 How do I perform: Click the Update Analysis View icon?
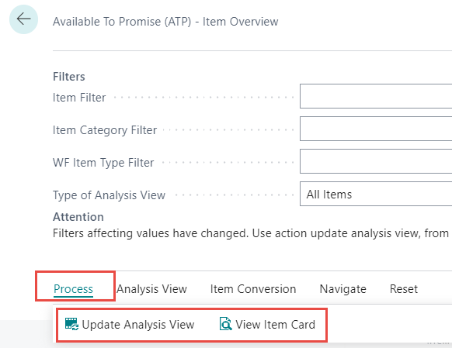pos(71,324)
